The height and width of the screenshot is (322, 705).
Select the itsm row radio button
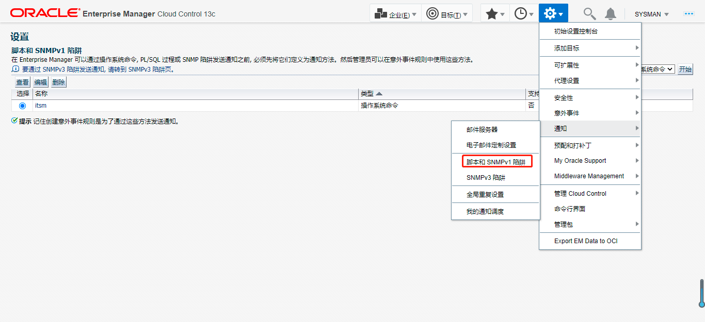[x=22, y=106]
